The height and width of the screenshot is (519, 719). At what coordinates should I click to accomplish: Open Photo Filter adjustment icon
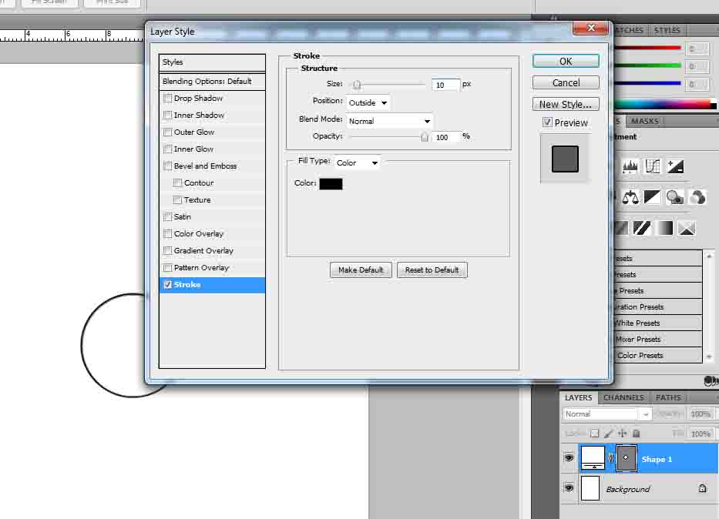click(x=674, y=197)
